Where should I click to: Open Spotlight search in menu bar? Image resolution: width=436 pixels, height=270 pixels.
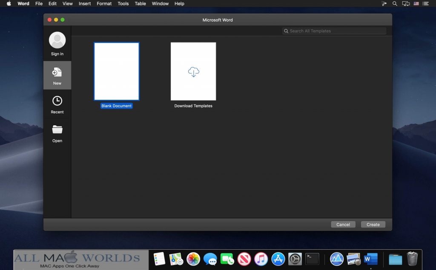pyautogui.click(x=395, y=3)
